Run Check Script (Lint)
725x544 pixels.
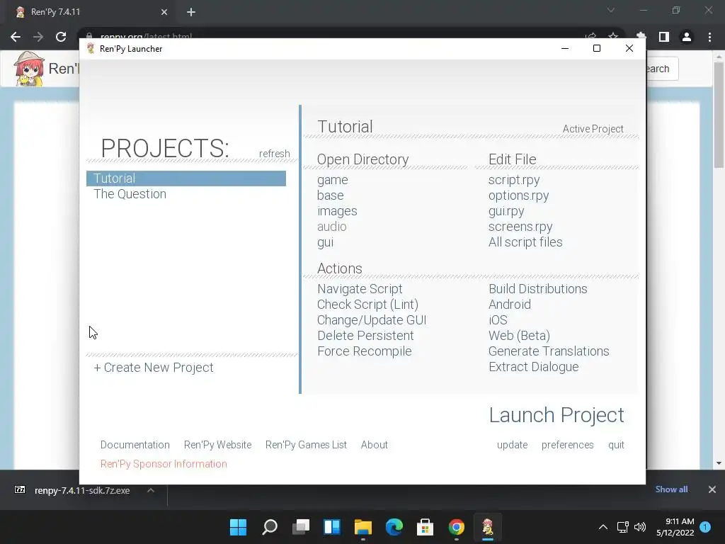click(367, 305)
